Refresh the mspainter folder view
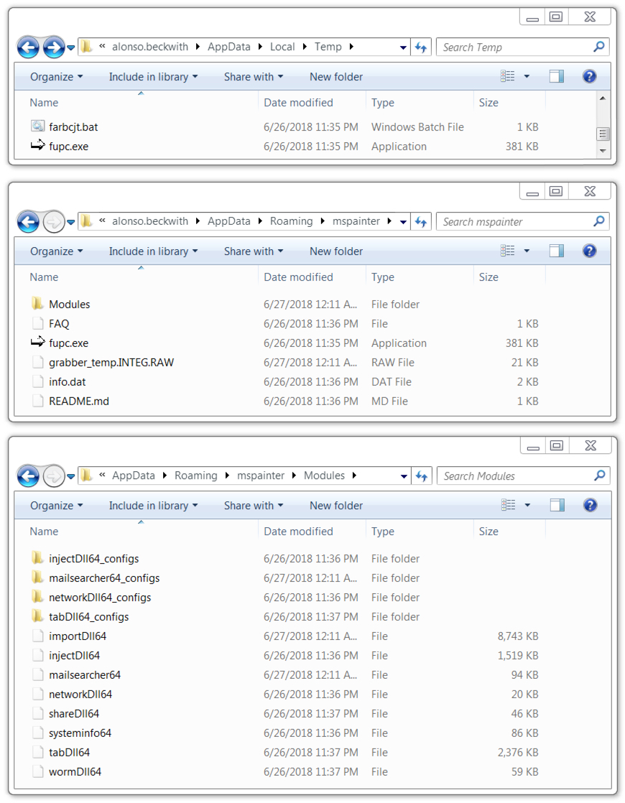The image size is (625, 803). coord(421,222)
